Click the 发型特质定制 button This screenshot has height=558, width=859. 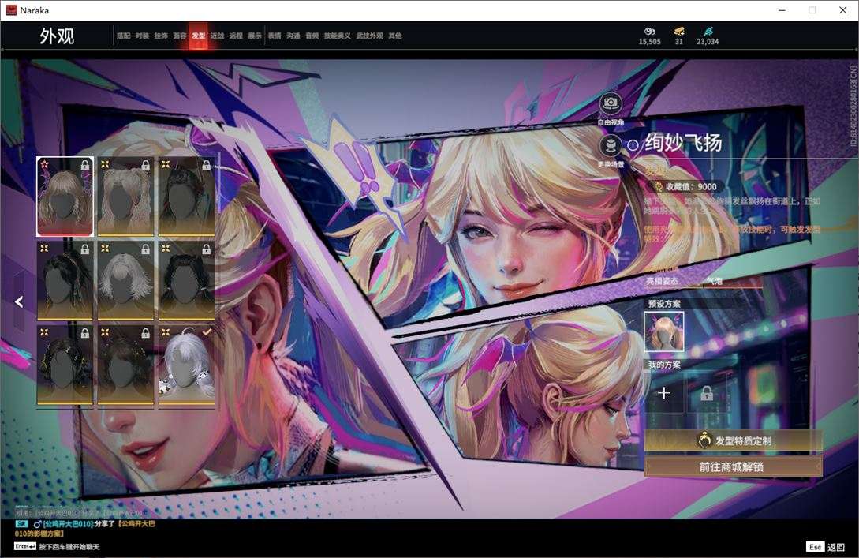(x=733, y=440)
